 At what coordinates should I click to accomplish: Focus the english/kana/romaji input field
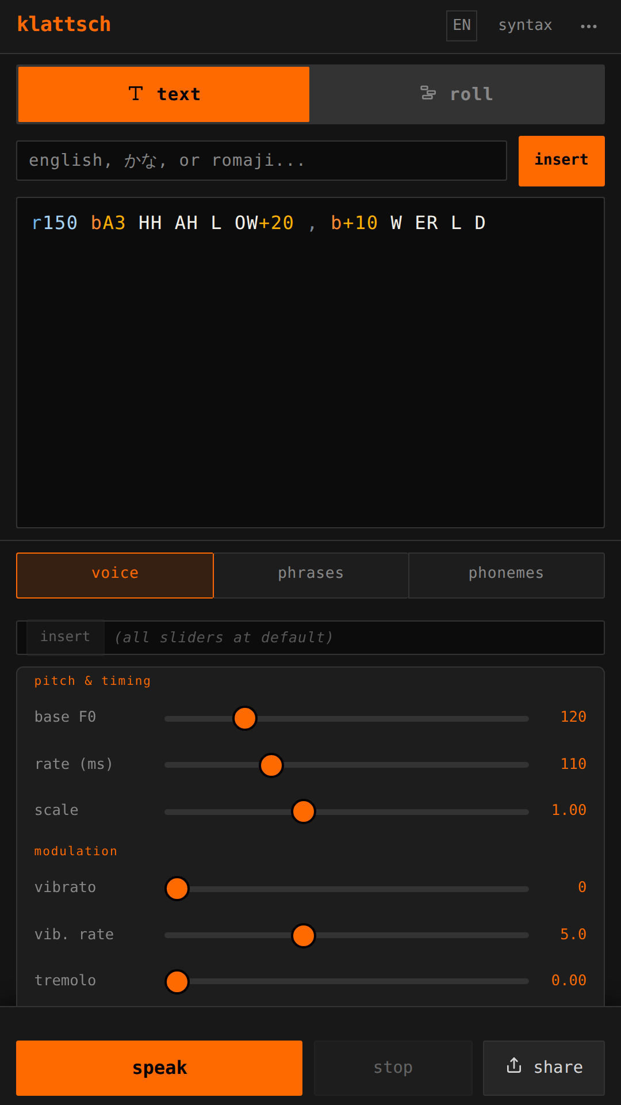[262, 161]
